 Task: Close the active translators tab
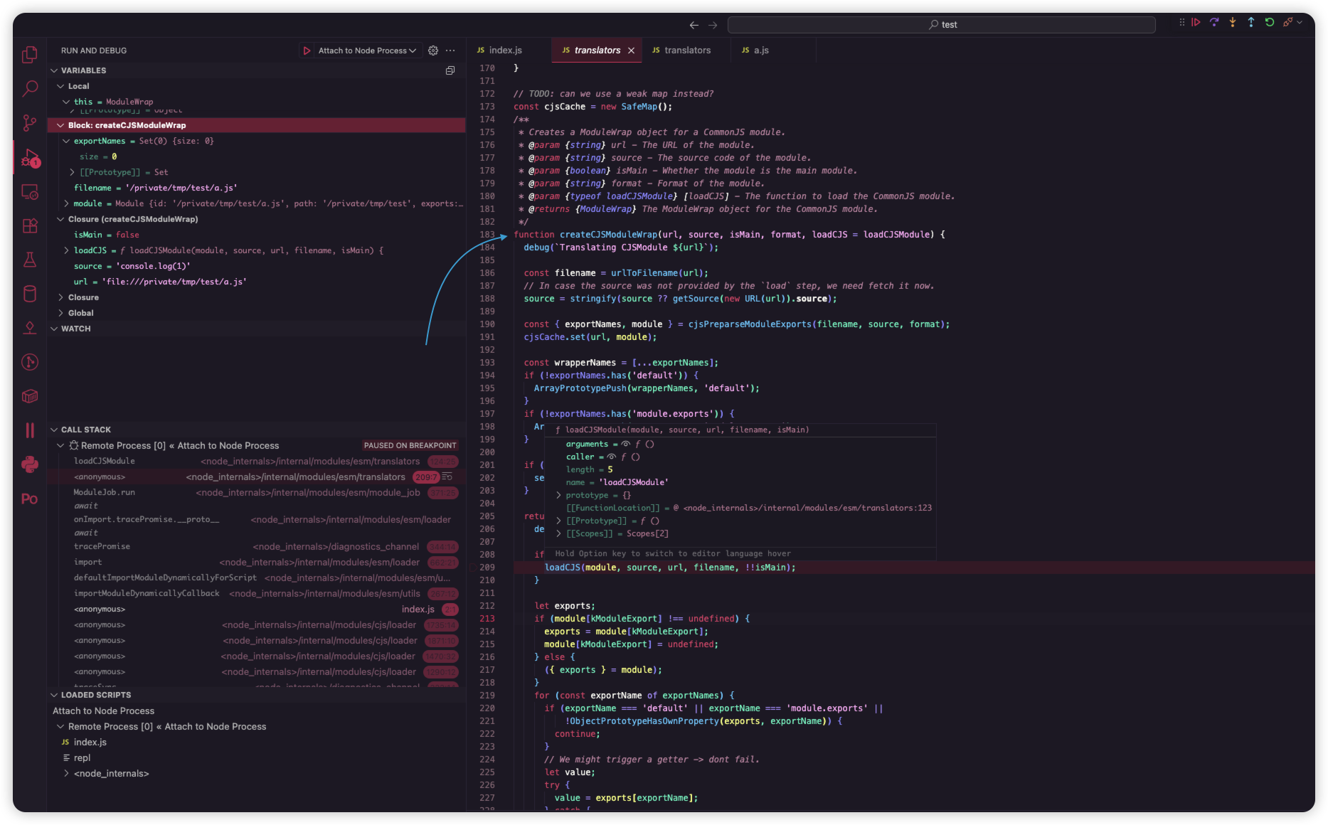pos(631,50)
